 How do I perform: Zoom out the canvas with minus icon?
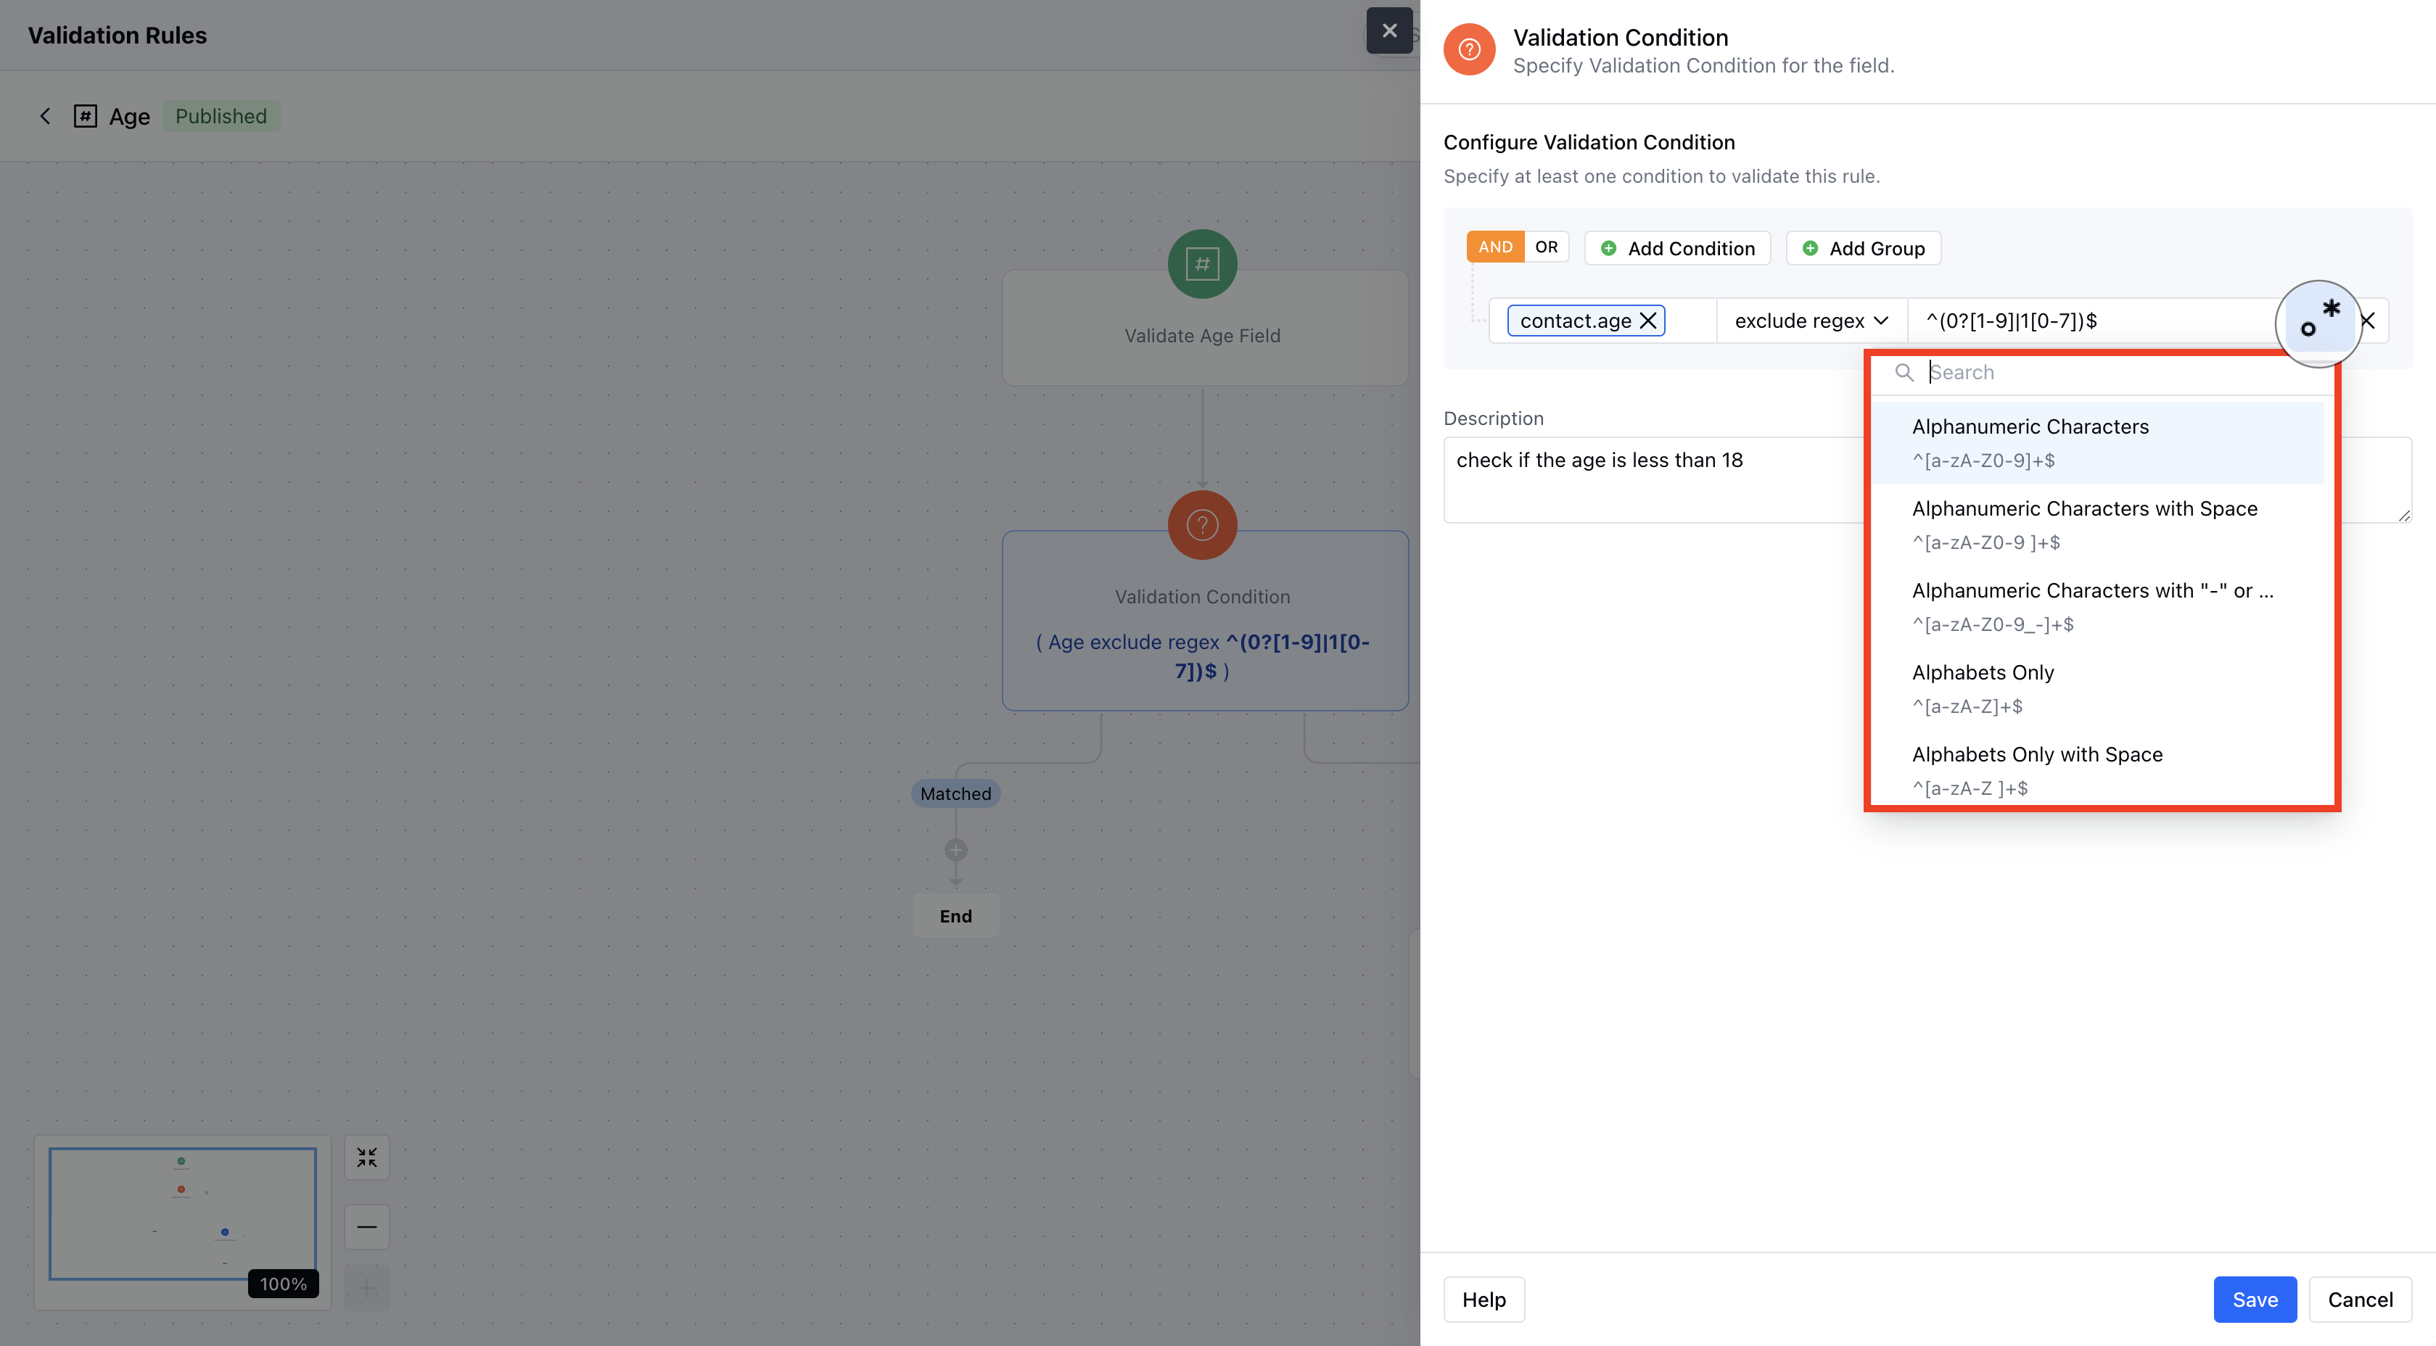(x=367, y=1227)
